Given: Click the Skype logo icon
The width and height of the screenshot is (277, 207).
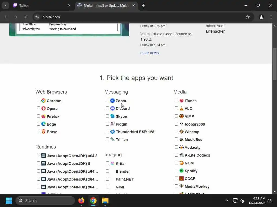Looking at the screenshot, I should [113, 116].
